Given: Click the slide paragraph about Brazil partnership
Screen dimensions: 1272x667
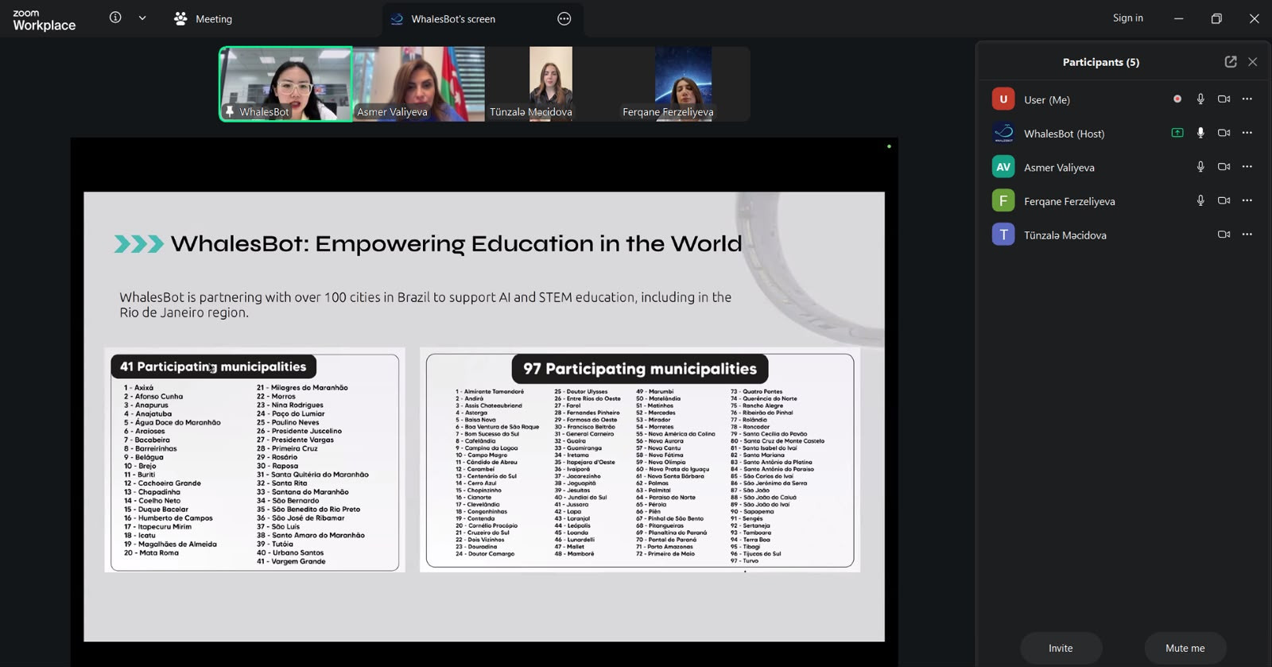Looking at the screenshot, I should click(425, 304).
